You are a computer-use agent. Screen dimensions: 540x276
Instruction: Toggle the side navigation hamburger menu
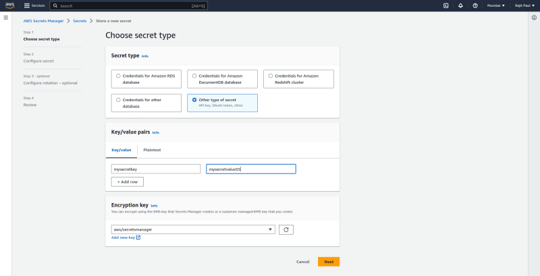(x=6, y=18)
